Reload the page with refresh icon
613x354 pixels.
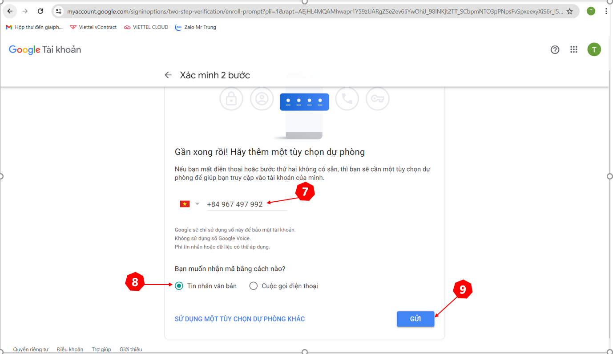tap(40, 11)
